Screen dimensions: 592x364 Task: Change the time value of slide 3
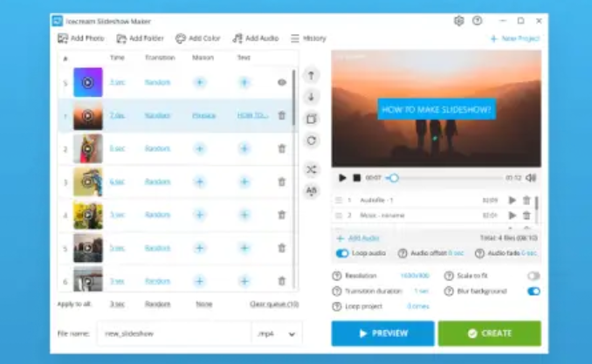[x=117, y=182]
